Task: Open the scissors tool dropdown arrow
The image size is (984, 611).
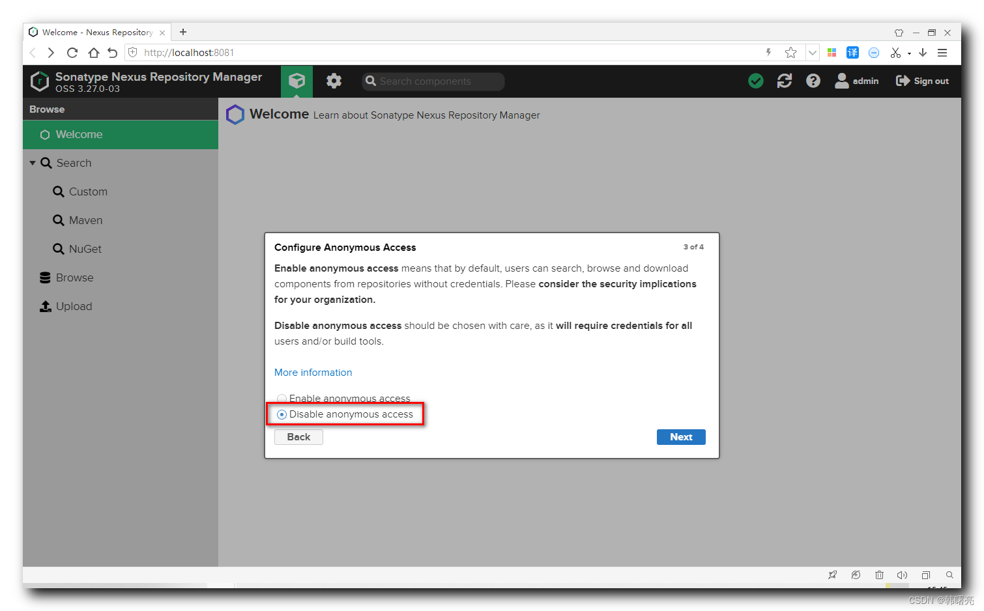Action: [909, 53]
